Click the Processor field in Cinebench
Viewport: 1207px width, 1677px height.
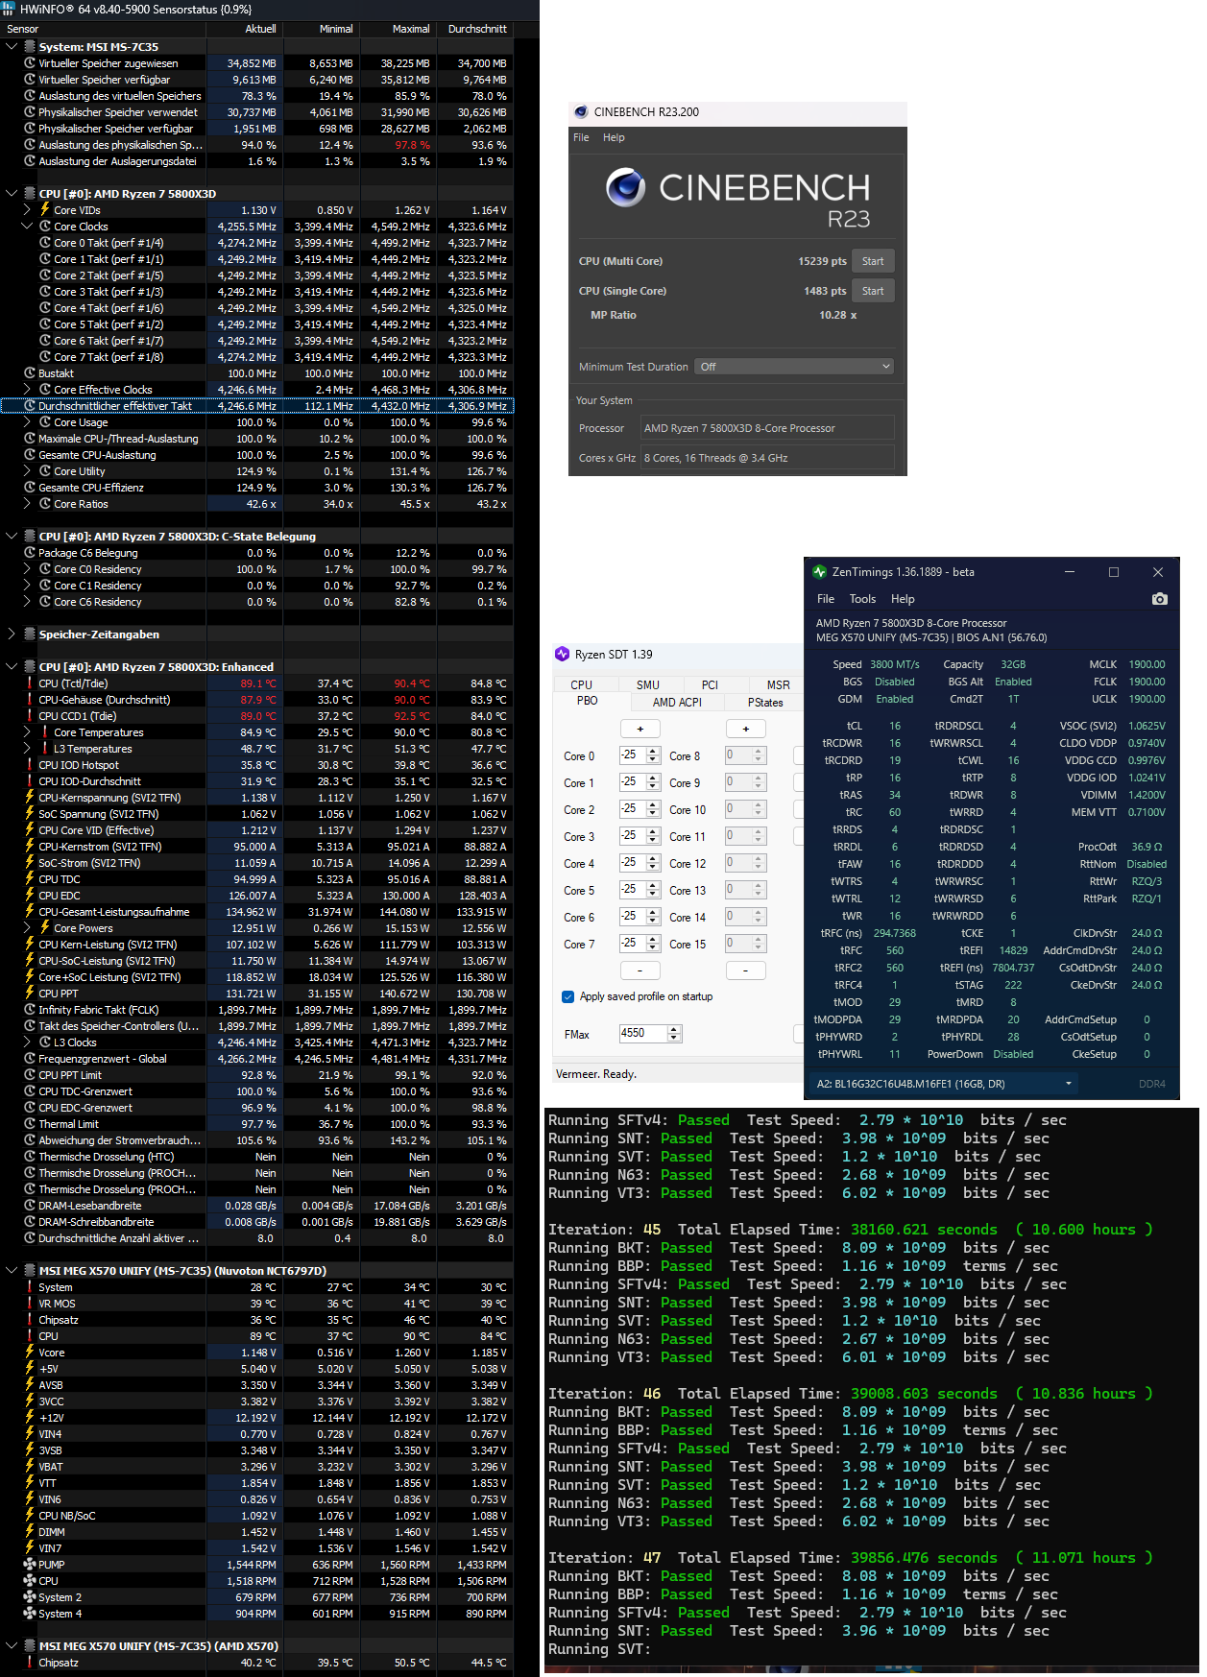pos(768,428)
